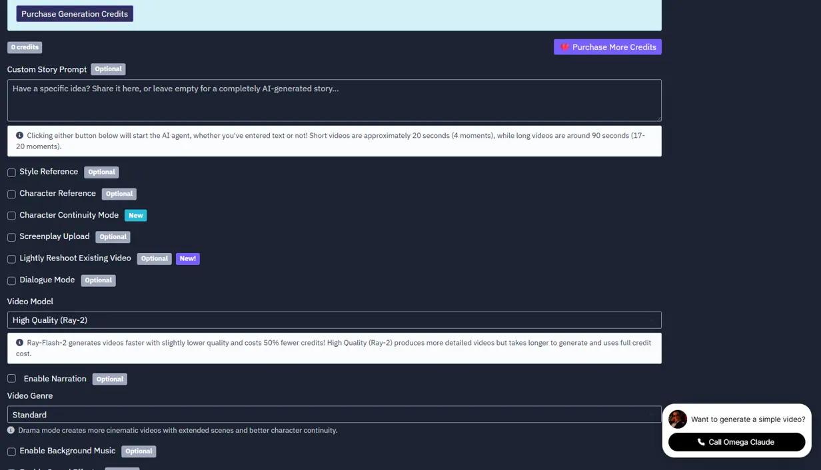Image resolution: width=821 pixels, height=470 pixels.
Task: Open the Video Genre dropdown
Action: 335,415
